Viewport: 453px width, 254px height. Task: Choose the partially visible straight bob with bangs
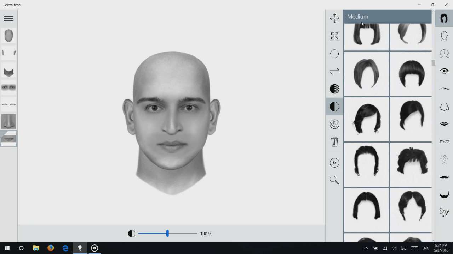click(366, 37)
